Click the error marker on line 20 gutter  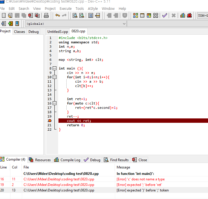click(50, 121)
